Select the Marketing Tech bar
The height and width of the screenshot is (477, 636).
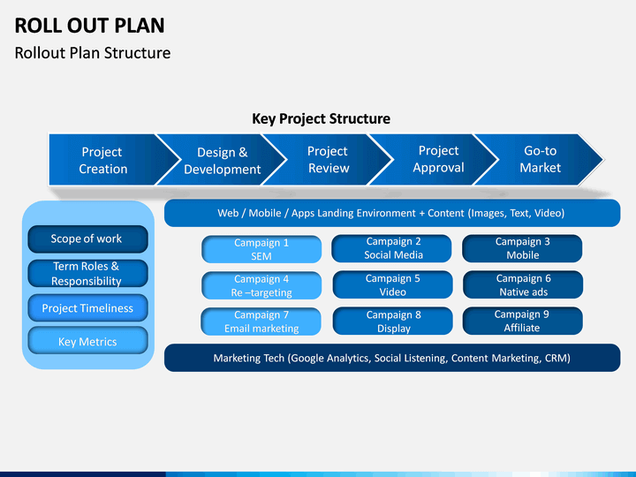pos(392,358)
